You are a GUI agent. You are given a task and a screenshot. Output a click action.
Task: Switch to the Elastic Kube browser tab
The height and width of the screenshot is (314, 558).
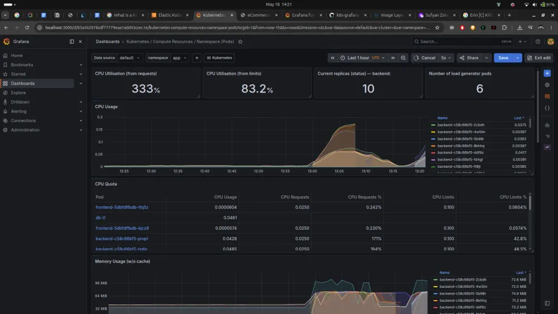coord(170,15)
